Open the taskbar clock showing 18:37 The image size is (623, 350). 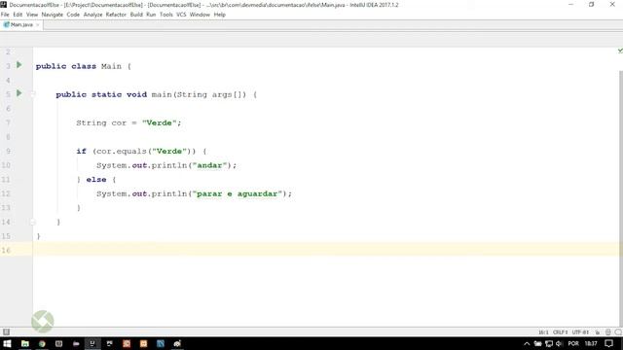[x=591, y=343]
